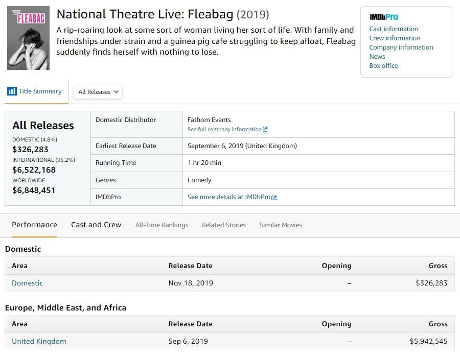The width and height of the screenshot is (460, 359).
Task: Follow See more details at IMDbPro link
Action: click(x=229, y=197)
